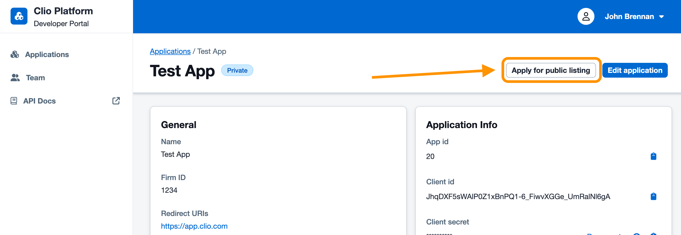Click the Firm ID value 1234
681x235 pixels.
(169, 190)
